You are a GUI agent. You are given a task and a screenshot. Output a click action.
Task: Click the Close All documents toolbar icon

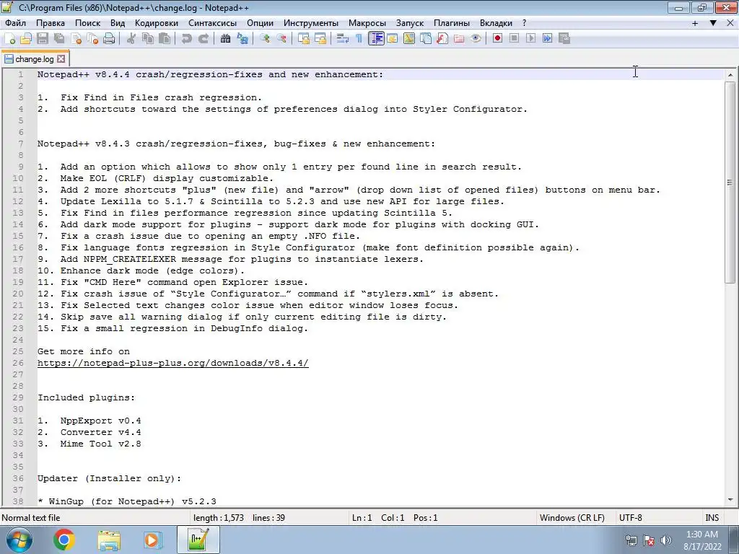92,39
